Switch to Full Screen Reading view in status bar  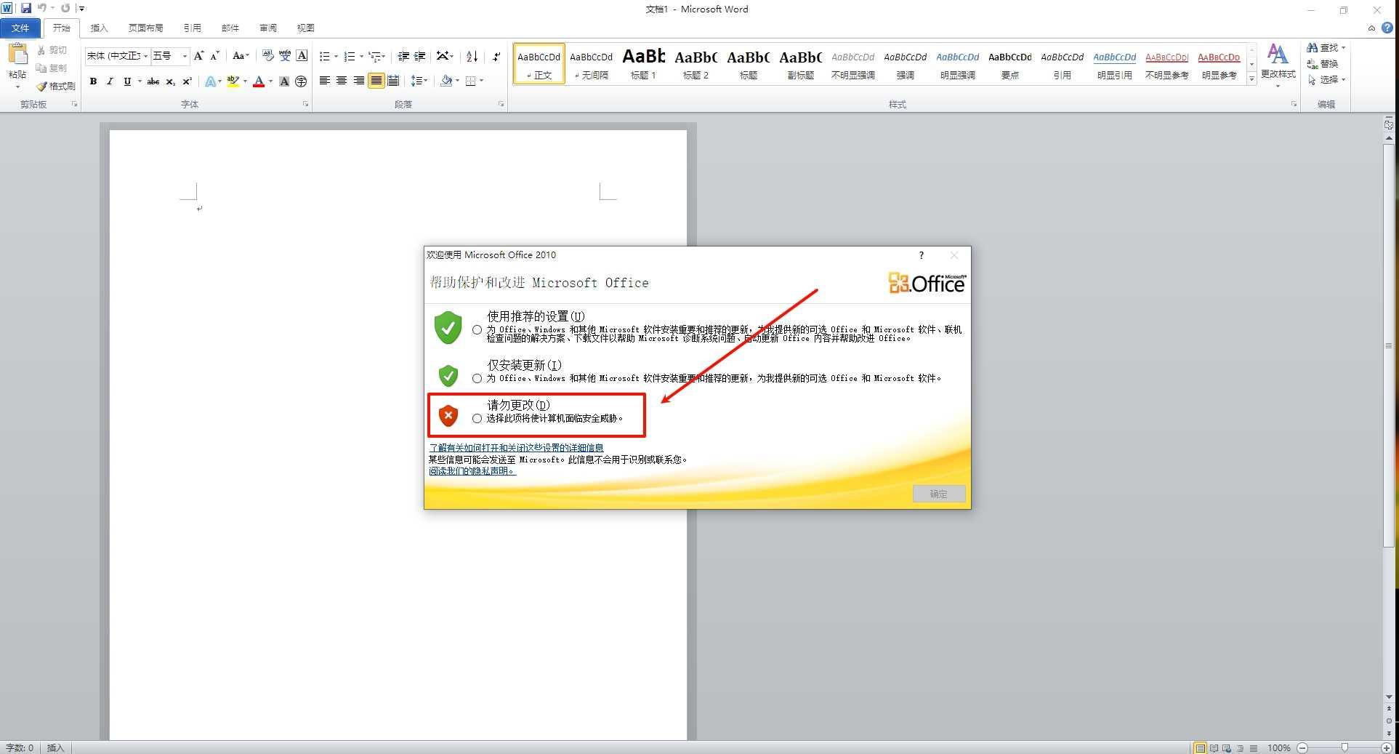[x=1214, y=747]
